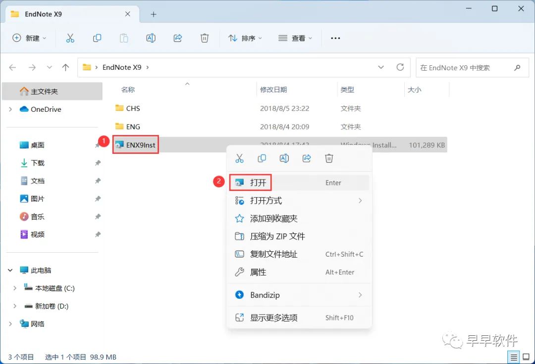Open the Bandizip submenu
This screenshot has width=535, height=364.
(299, 295)
